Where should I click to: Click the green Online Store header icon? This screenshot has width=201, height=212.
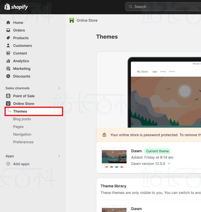point(72,20)
